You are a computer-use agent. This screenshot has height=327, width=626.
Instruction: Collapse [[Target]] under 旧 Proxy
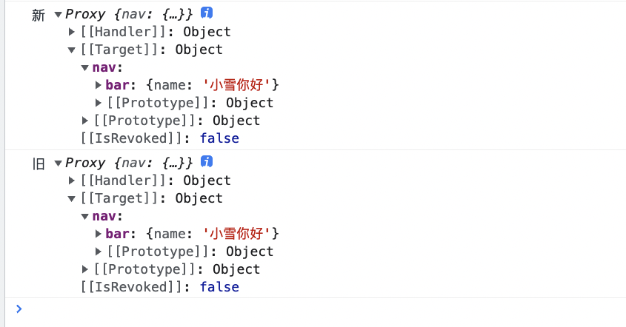(x=71, y=198)
